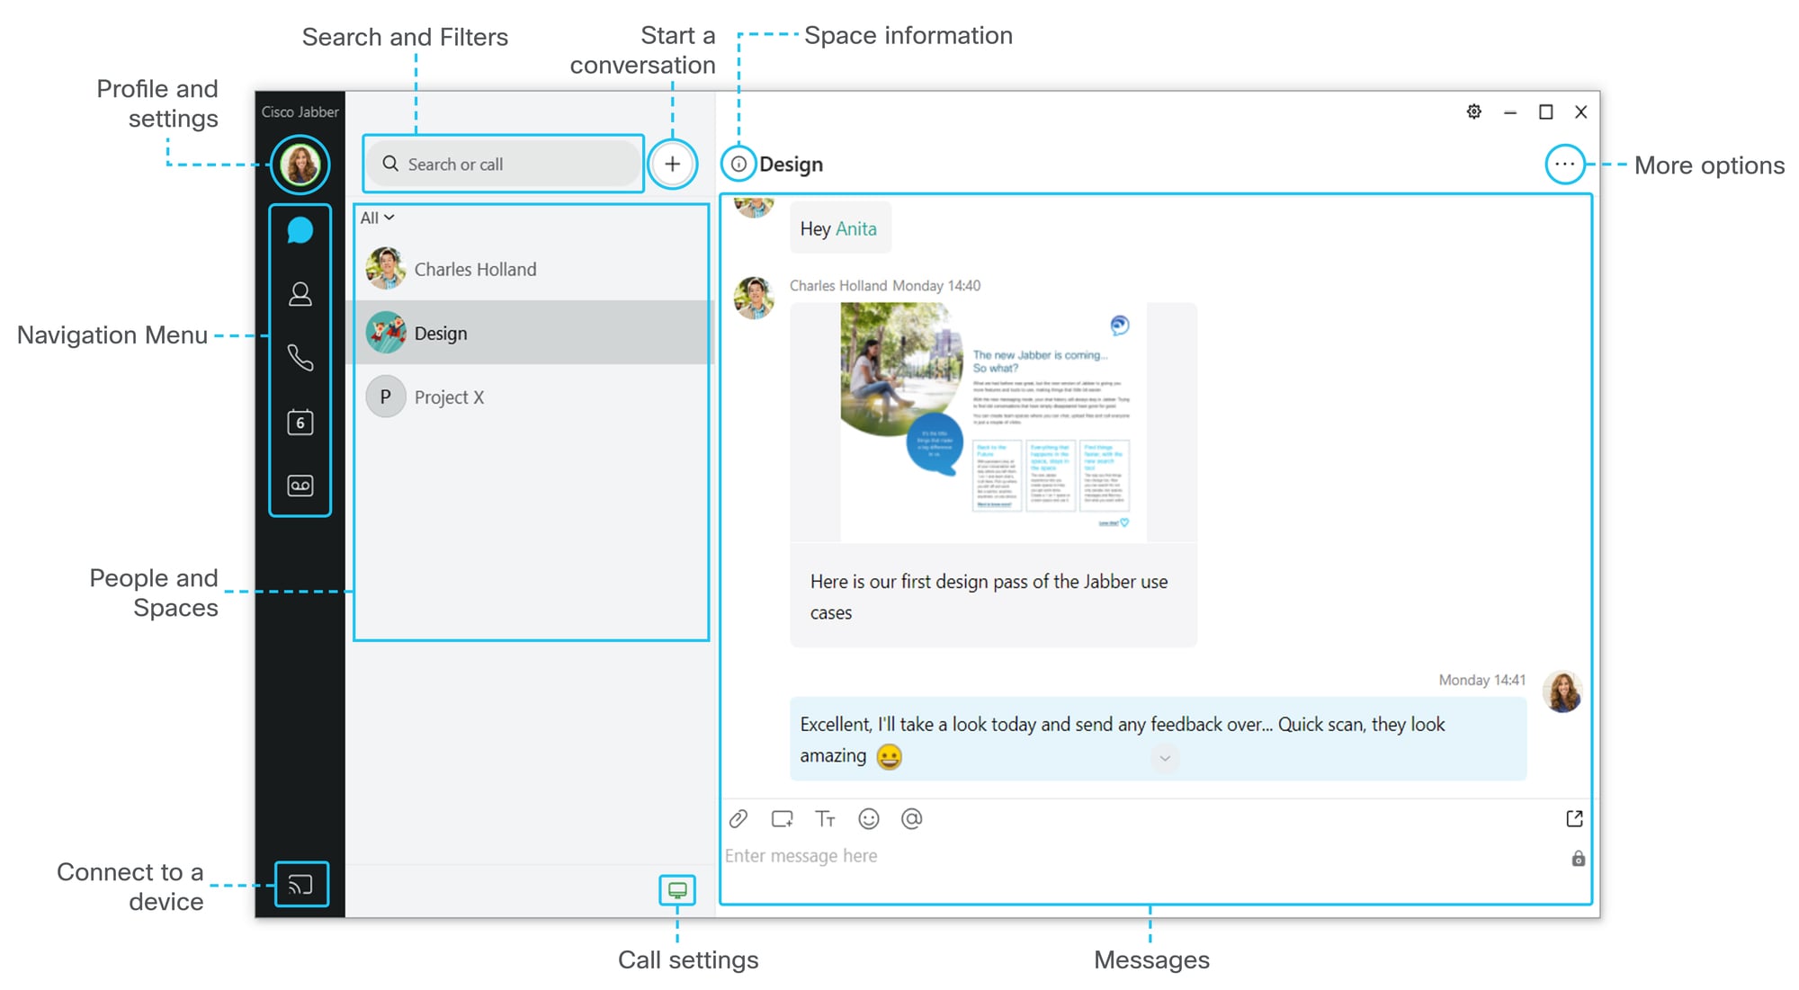The height and width of the screenshot is (990, 1799).
Task: Open the Meetings calendar icon in sidebar
Action: click(300, 422)
